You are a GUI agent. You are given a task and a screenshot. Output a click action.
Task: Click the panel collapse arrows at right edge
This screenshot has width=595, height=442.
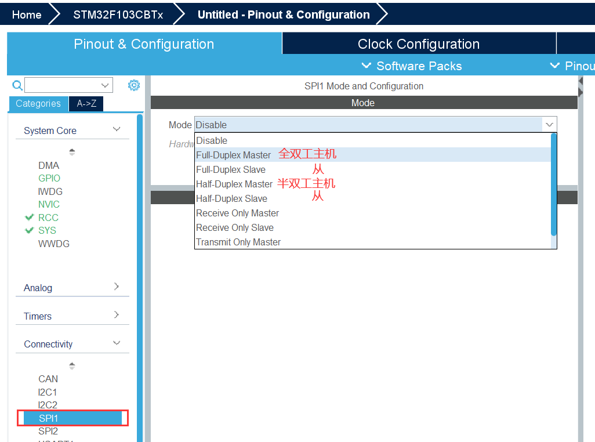pos(581,86)
